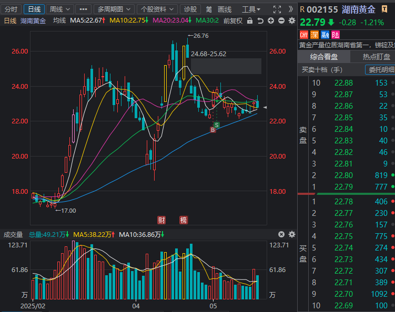Viewport: 395px width, 312px height.
Task: Click the undo arrow icon beside the lock
Action: coord(260,20)
